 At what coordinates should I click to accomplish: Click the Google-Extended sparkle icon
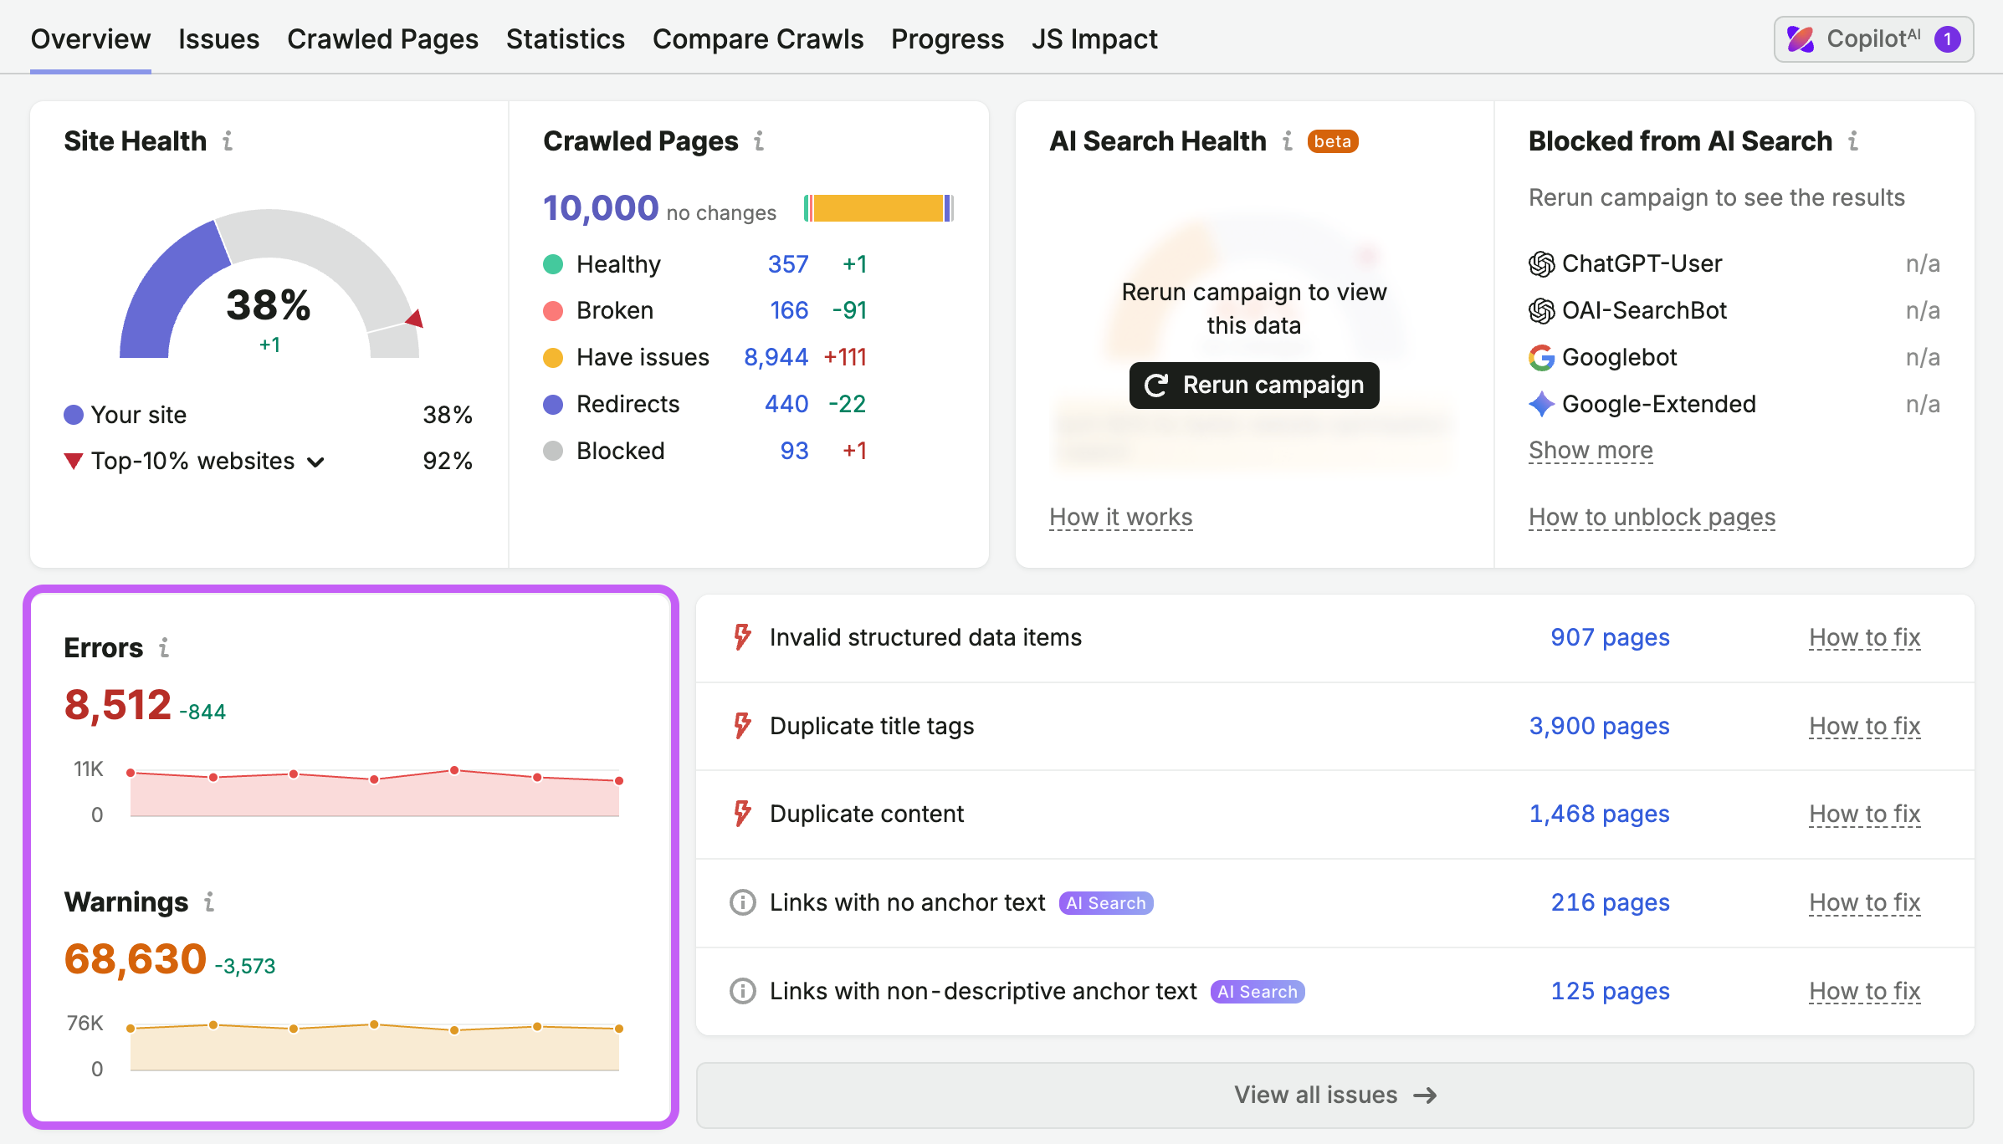pyautogui.click(x=1541, y=405)
